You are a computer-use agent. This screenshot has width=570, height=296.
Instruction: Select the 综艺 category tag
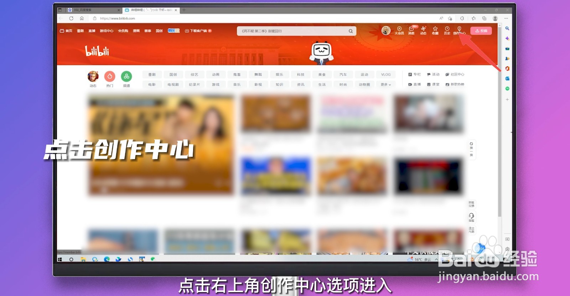194,74
